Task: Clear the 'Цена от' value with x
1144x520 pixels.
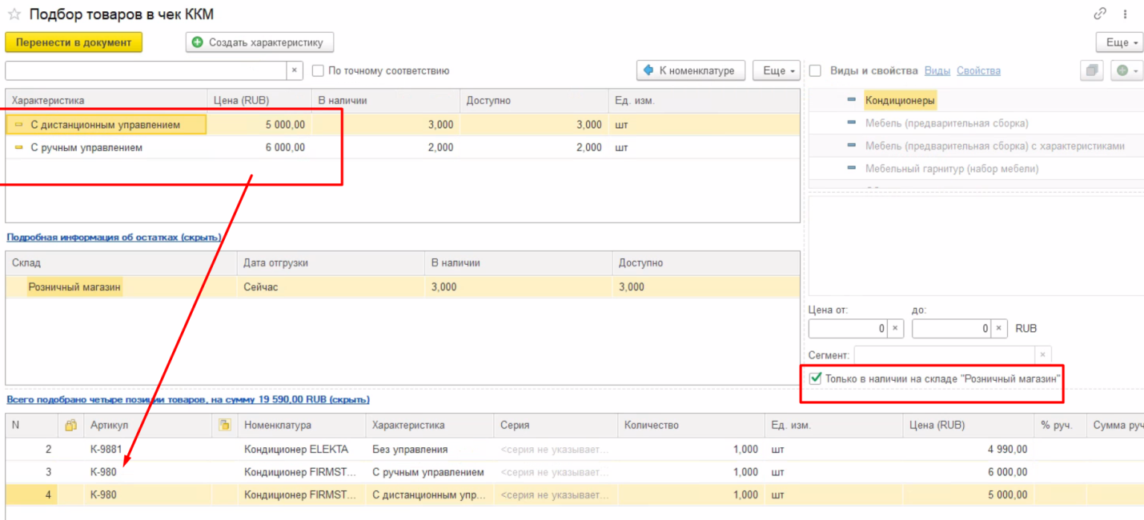Action: [895, 328]
